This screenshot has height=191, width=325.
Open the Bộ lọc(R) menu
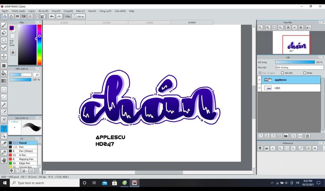43,11
